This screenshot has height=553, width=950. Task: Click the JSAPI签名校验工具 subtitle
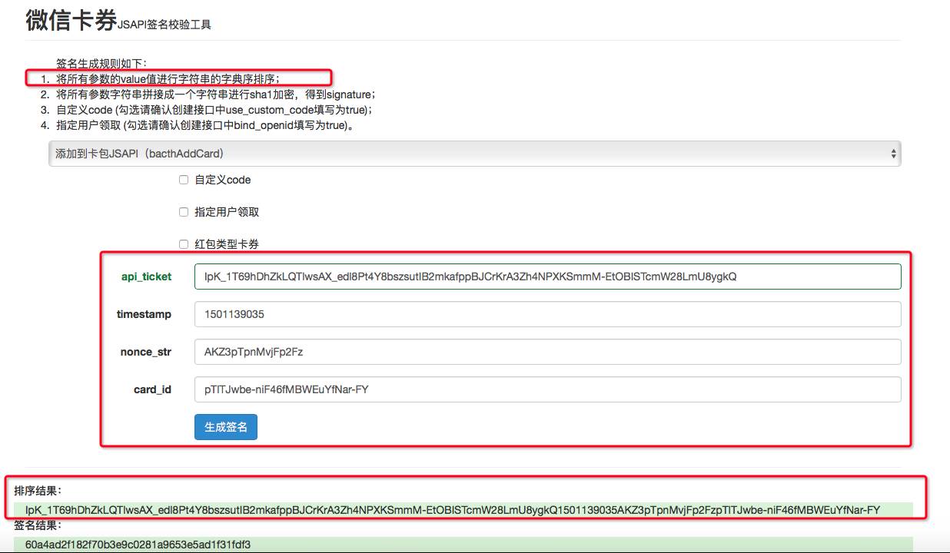[x=164, y=25]
